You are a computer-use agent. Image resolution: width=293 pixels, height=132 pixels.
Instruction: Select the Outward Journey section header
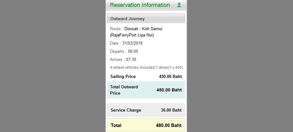point(146,19)
